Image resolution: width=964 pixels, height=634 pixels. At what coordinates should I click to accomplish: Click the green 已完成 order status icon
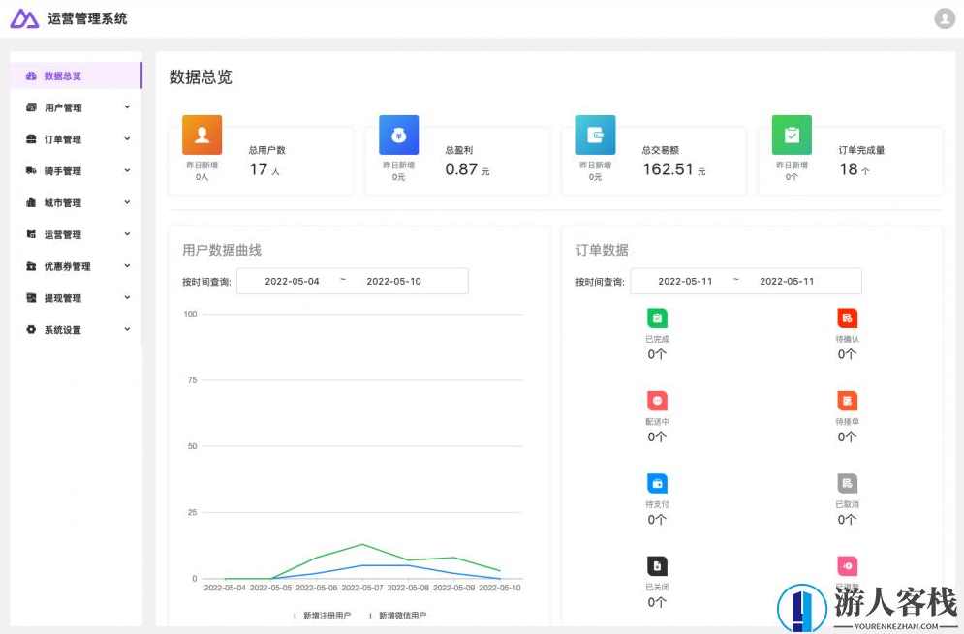click(657, 317)
